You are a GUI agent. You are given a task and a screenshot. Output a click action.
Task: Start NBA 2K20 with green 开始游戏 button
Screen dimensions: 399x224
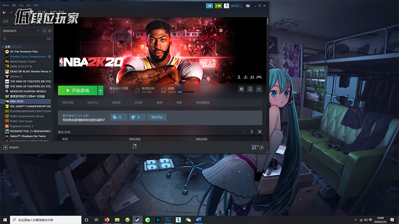78,90
